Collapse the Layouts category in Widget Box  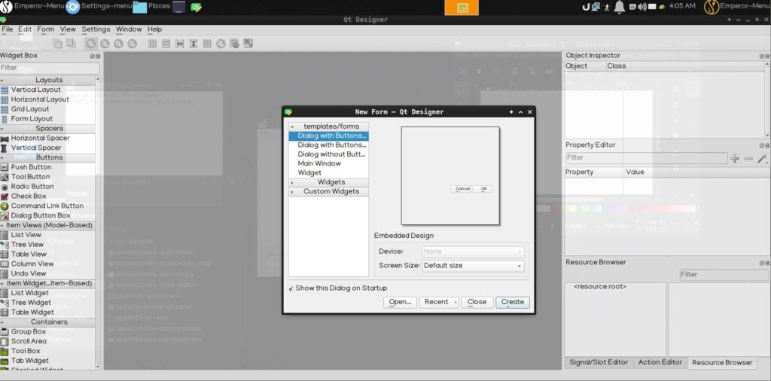(x=2, y=80)
